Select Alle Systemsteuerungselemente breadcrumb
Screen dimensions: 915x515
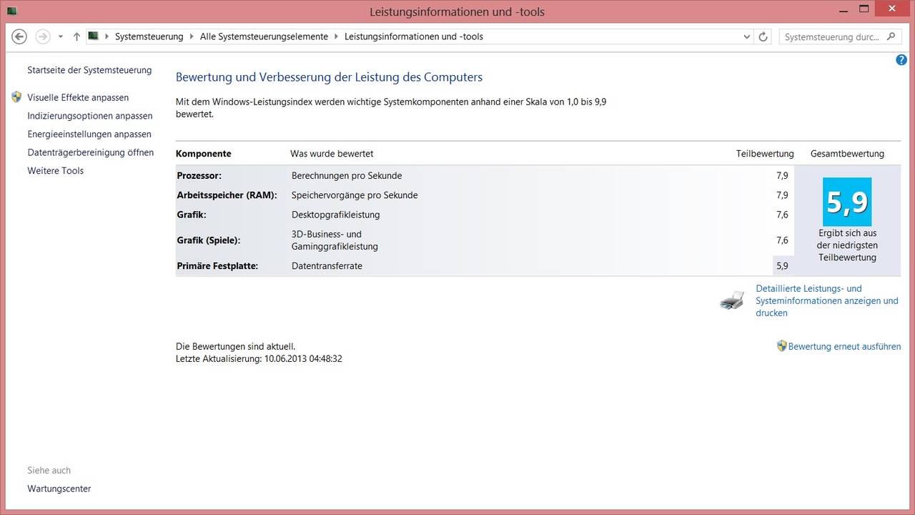point(264,36)
